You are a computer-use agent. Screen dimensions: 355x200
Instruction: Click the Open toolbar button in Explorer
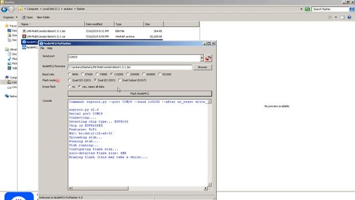[27, 17]
